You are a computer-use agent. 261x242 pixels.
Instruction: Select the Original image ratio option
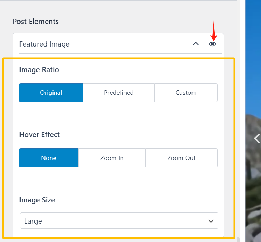[x=51, y=93]
